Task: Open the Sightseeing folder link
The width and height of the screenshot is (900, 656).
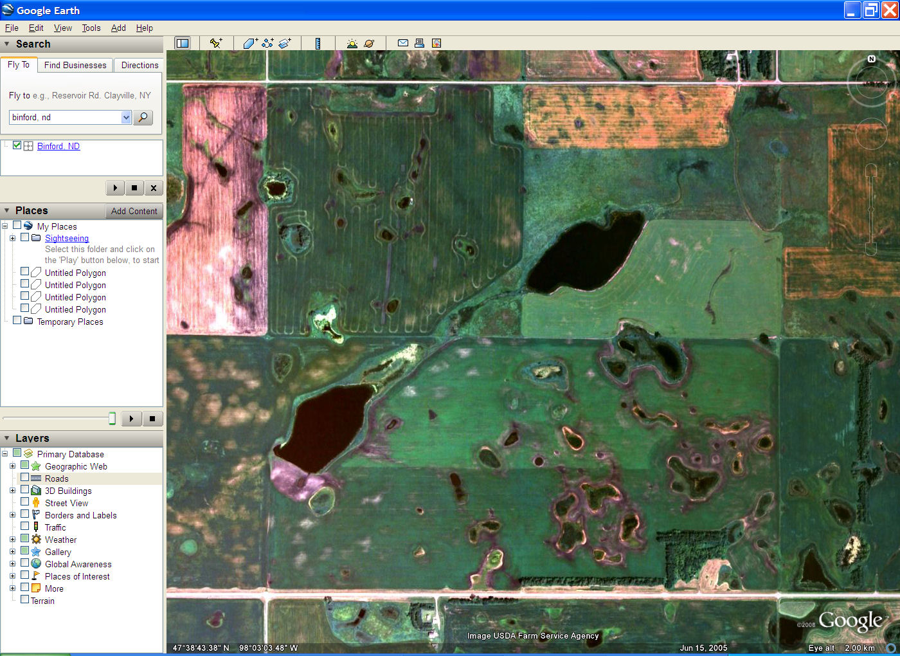Action: pos(67,238)
